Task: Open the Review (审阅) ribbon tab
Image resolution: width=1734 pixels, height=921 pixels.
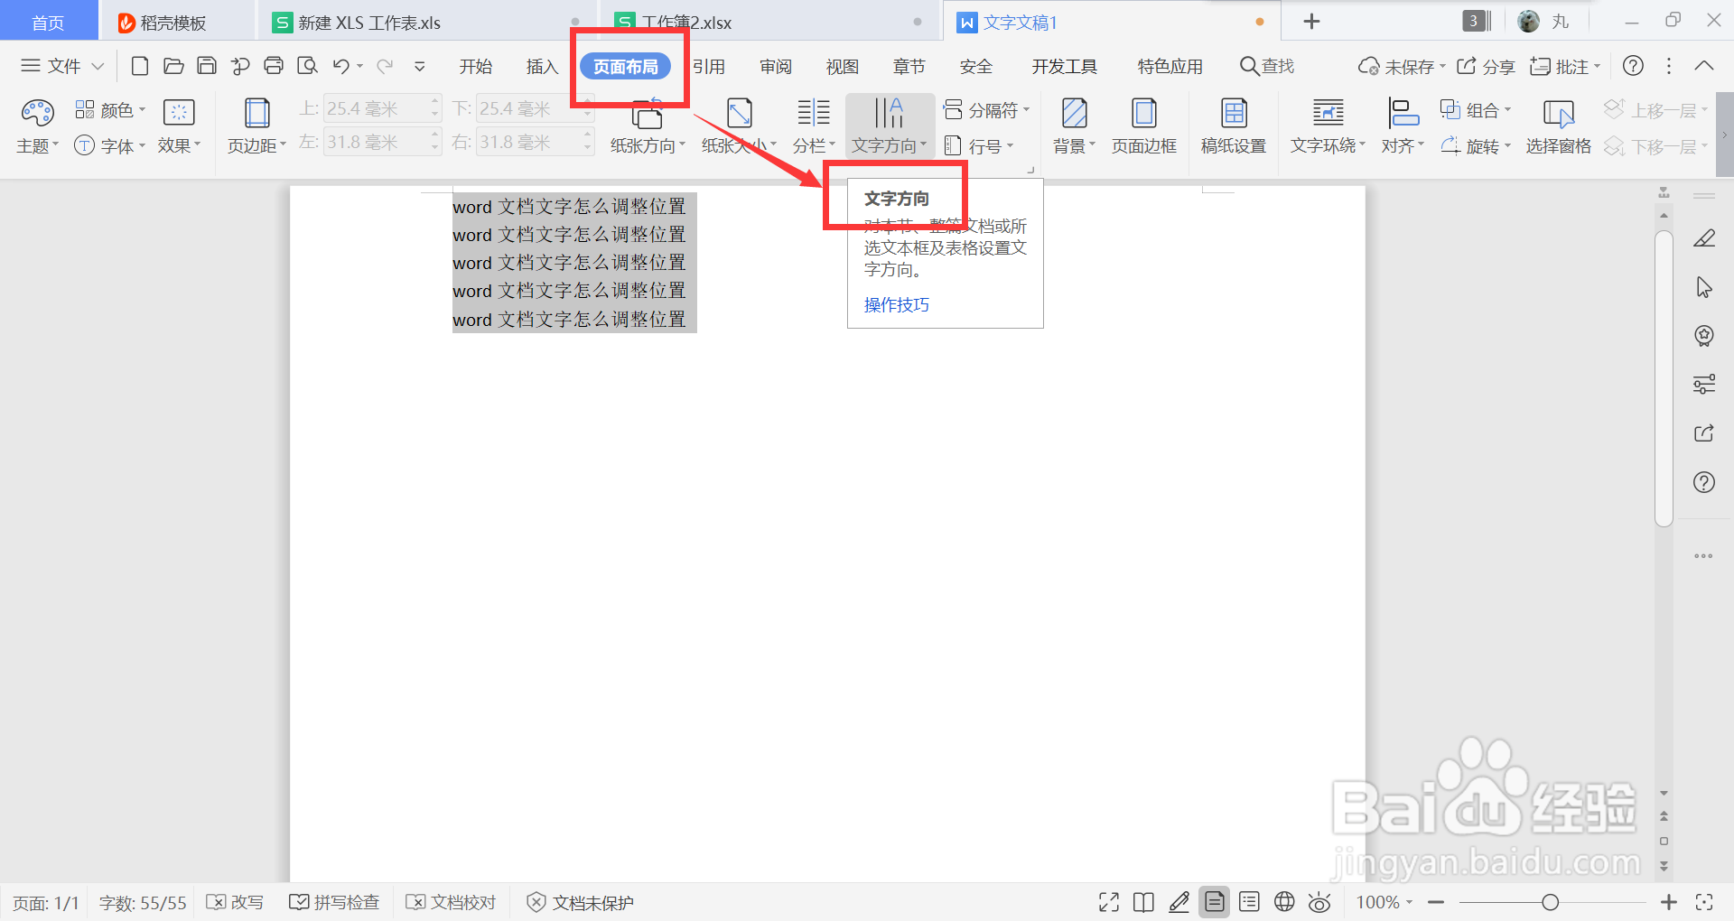Action: 776,66
